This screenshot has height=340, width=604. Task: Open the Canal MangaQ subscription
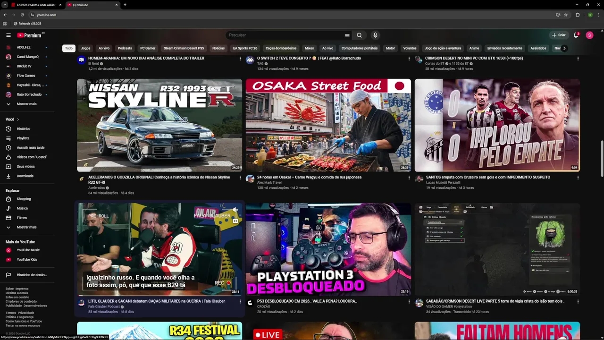pyautogui.click(x=27, y=57)
